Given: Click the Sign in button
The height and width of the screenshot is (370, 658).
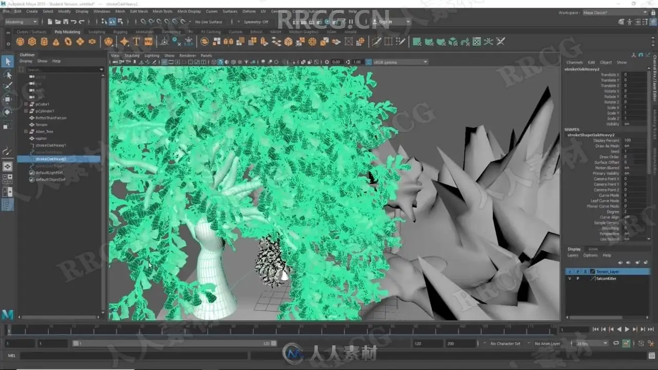Looking at the screenshot, I should pyautogui.click(x=385, y=22).
